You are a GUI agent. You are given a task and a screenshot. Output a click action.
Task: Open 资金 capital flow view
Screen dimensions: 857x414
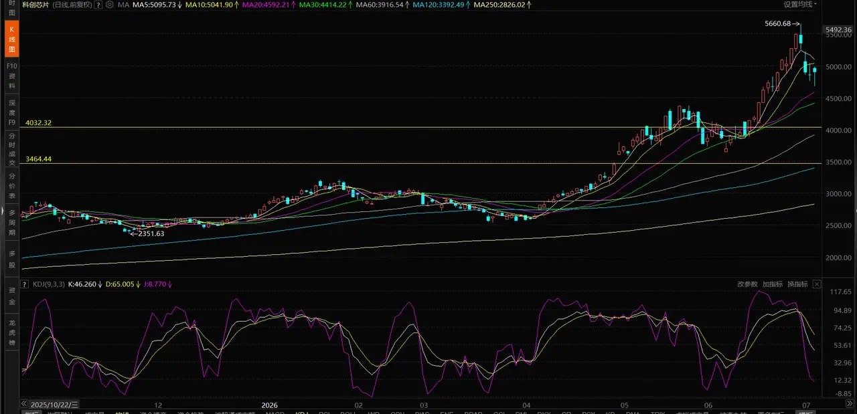(11, 296)
